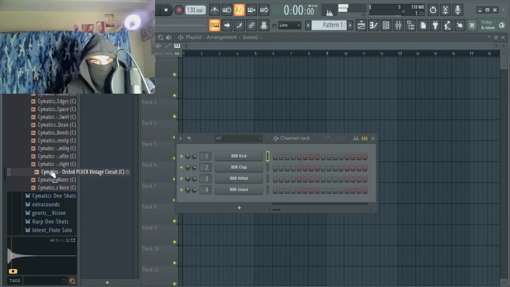Toggle loop recording icon
This screenshot has height=287, width=510.
[264, 10]
